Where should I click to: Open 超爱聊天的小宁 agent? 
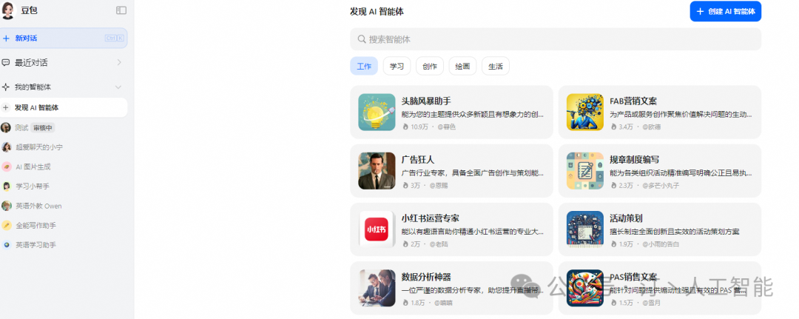point(39,147)
